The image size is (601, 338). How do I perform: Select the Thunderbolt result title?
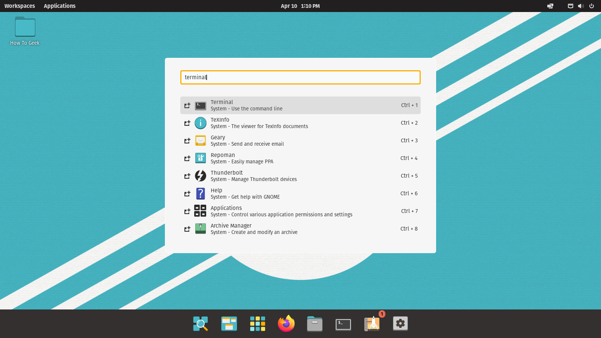click(227, 173)
